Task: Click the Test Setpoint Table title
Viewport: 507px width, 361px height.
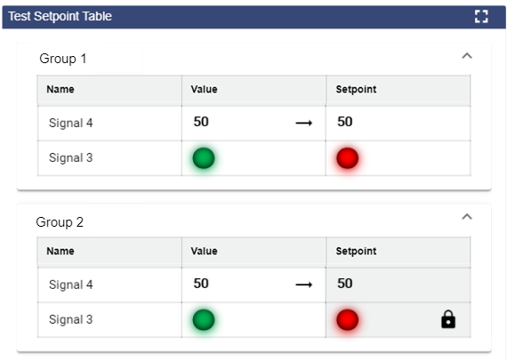Action: tap(60, 16)
